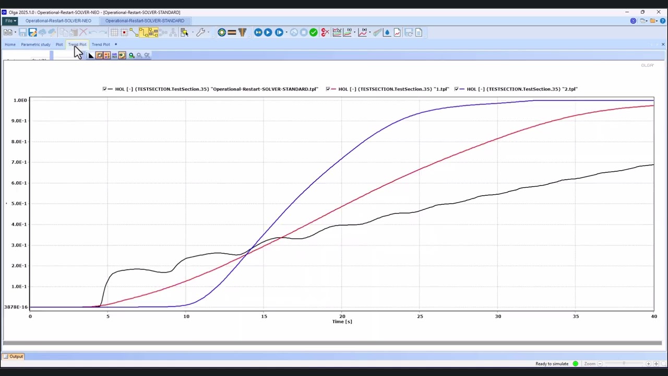Click the snap-to-grid icon with red dot
This screenshot has width=668, height=376.
124,32
